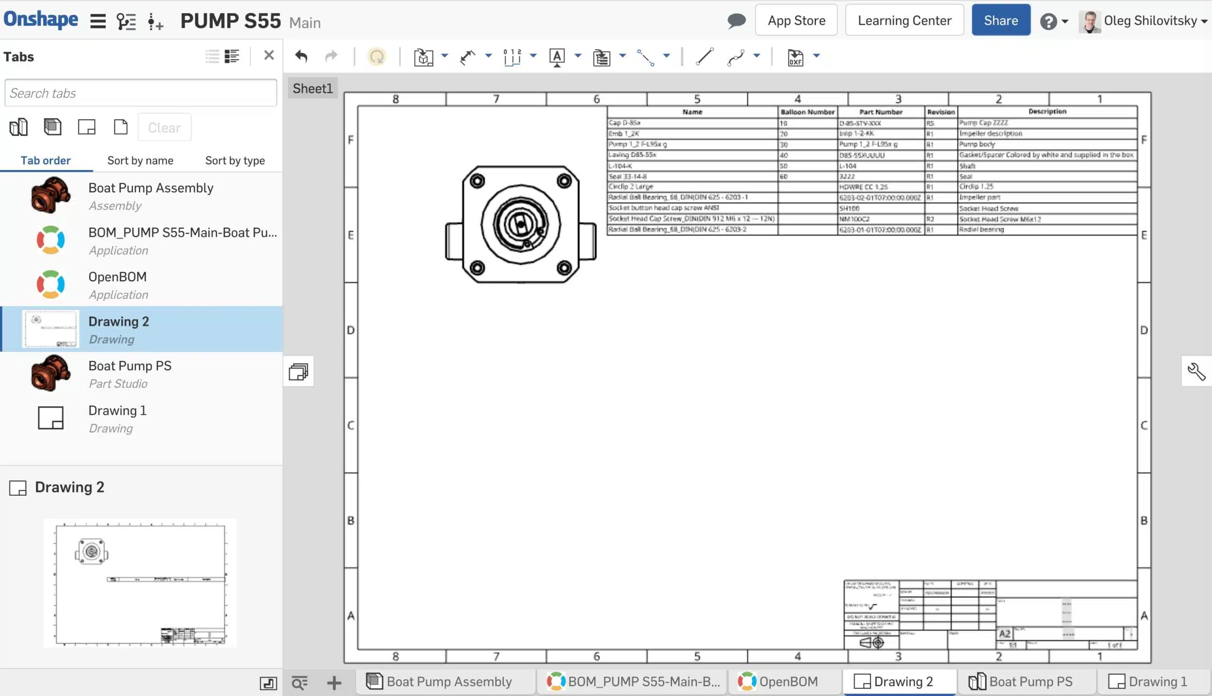Click the insert elements icon beside title
This screenshot has height=696, width=1212.
point(155,21)
